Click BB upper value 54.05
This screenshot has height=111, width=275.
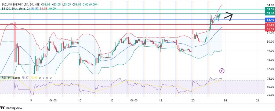click(x=44, y=8)
